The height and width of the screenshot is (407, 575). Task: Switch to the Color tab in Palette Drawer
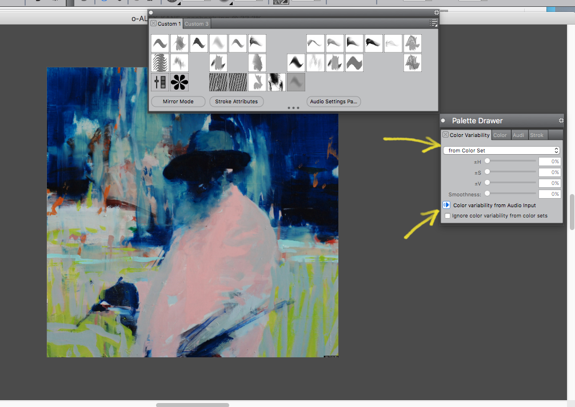tap(500, 135)
